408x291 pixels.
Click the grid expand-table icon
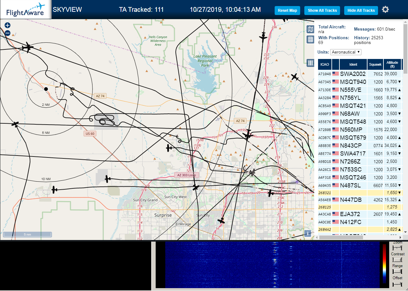coord(310,40)
